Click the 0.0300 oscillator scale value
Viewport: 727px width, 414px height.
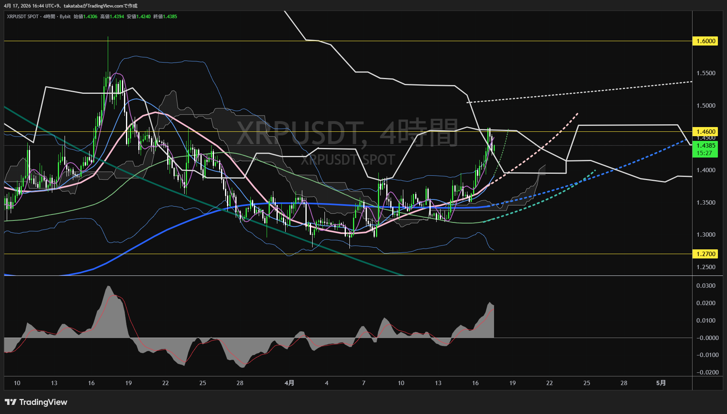(706, 286)
